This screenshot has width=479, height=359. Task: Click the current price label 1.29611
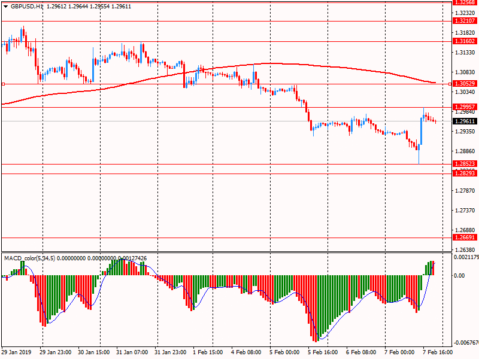tap(465, 121)
